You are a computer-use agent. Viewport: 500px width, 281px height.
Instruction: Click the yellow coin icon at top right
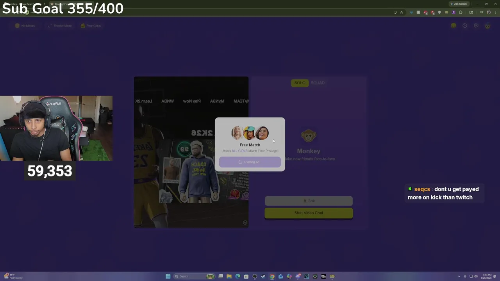pos(453,26)
